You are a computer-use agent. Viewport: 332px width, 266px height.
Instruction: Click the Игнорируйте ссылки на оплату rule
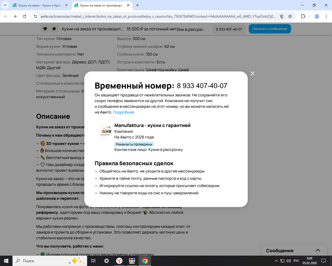[x=160, y=186]
